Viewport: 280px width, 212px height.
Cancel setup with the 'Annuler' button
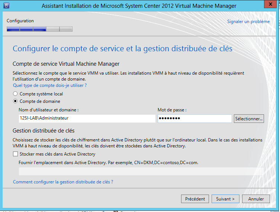256,199
